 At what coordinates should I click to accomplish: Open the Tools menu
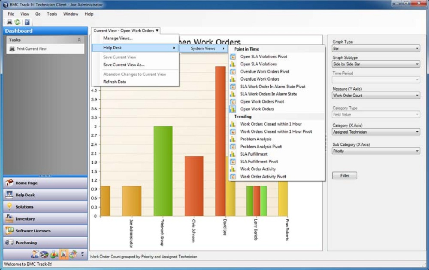(52, 14)
